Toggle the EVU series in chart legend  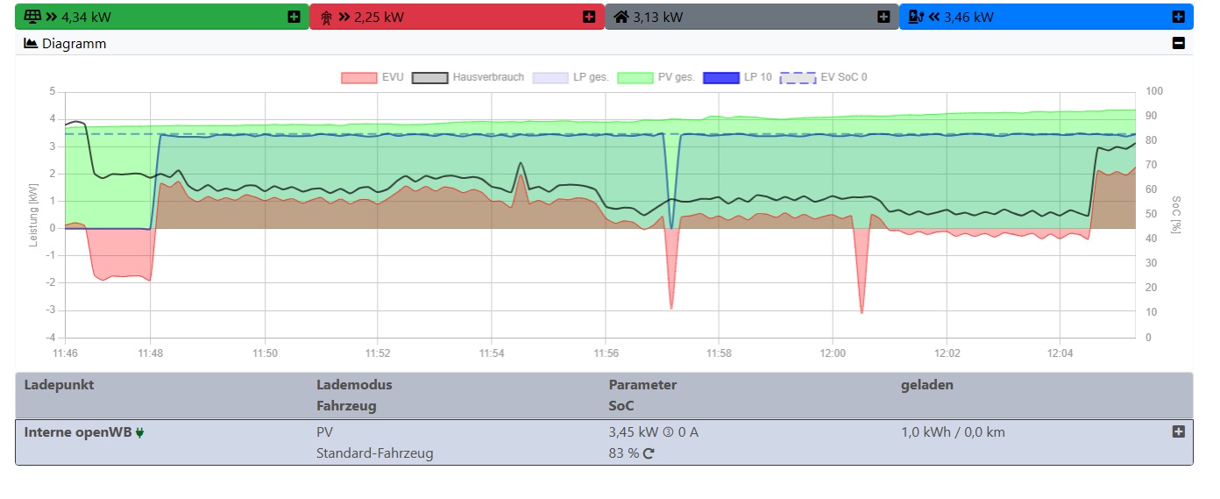pos(372,77)
